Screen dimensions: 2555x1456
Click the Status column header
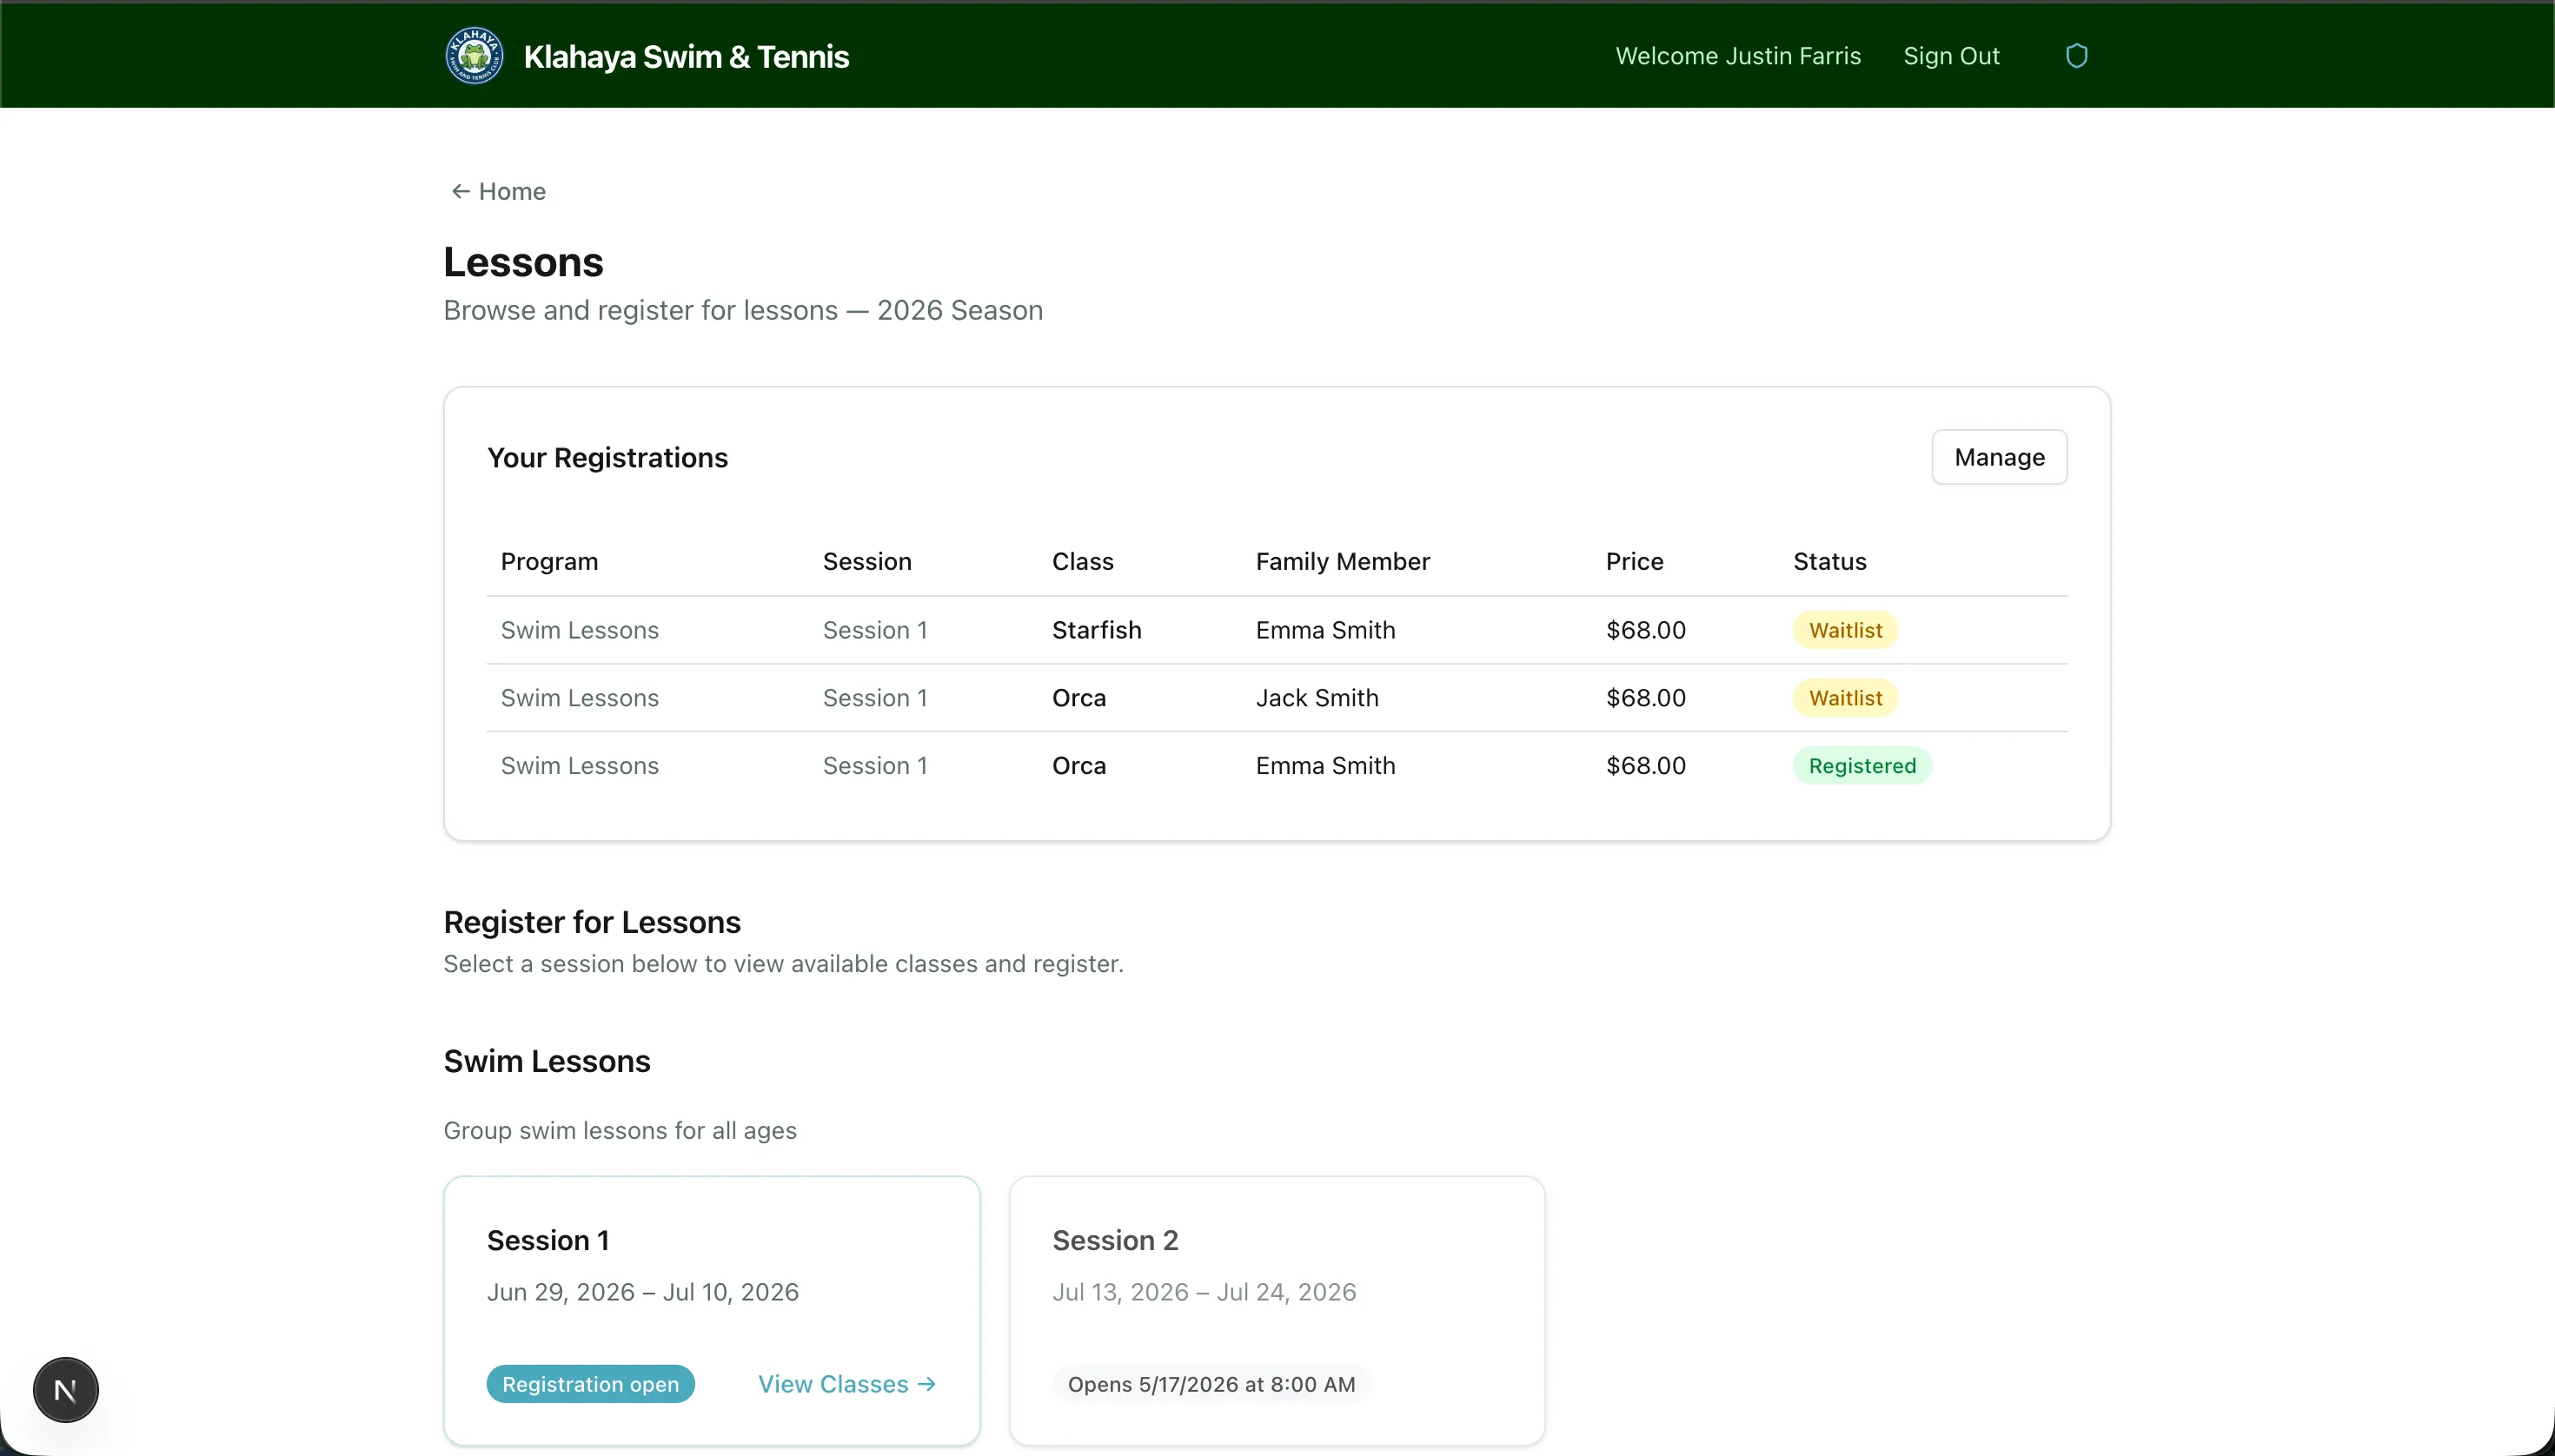click(x=1828, y=561)
